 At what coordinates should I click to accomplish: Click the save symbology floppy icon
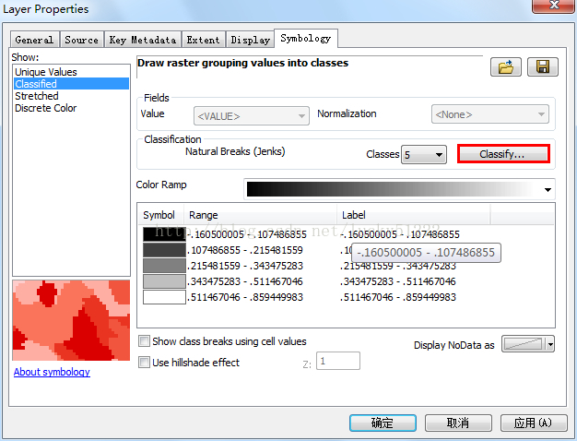tap(543, 67)
